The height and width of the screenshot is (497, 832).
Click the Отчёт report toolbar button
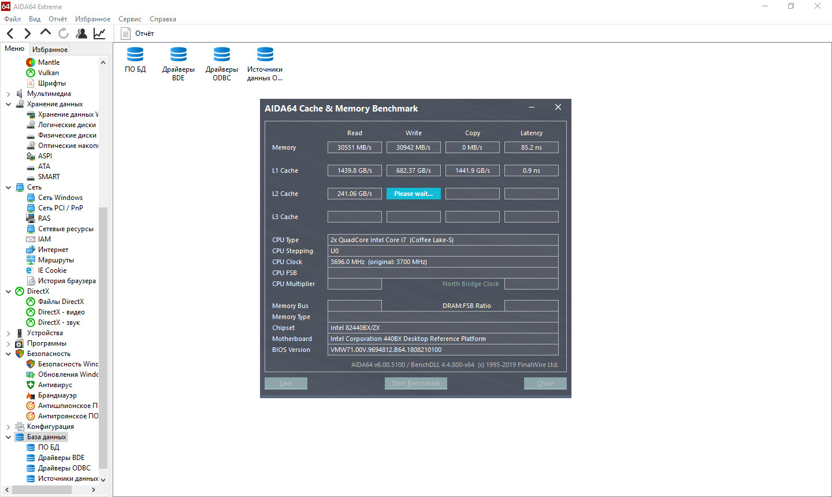point(138,34)
